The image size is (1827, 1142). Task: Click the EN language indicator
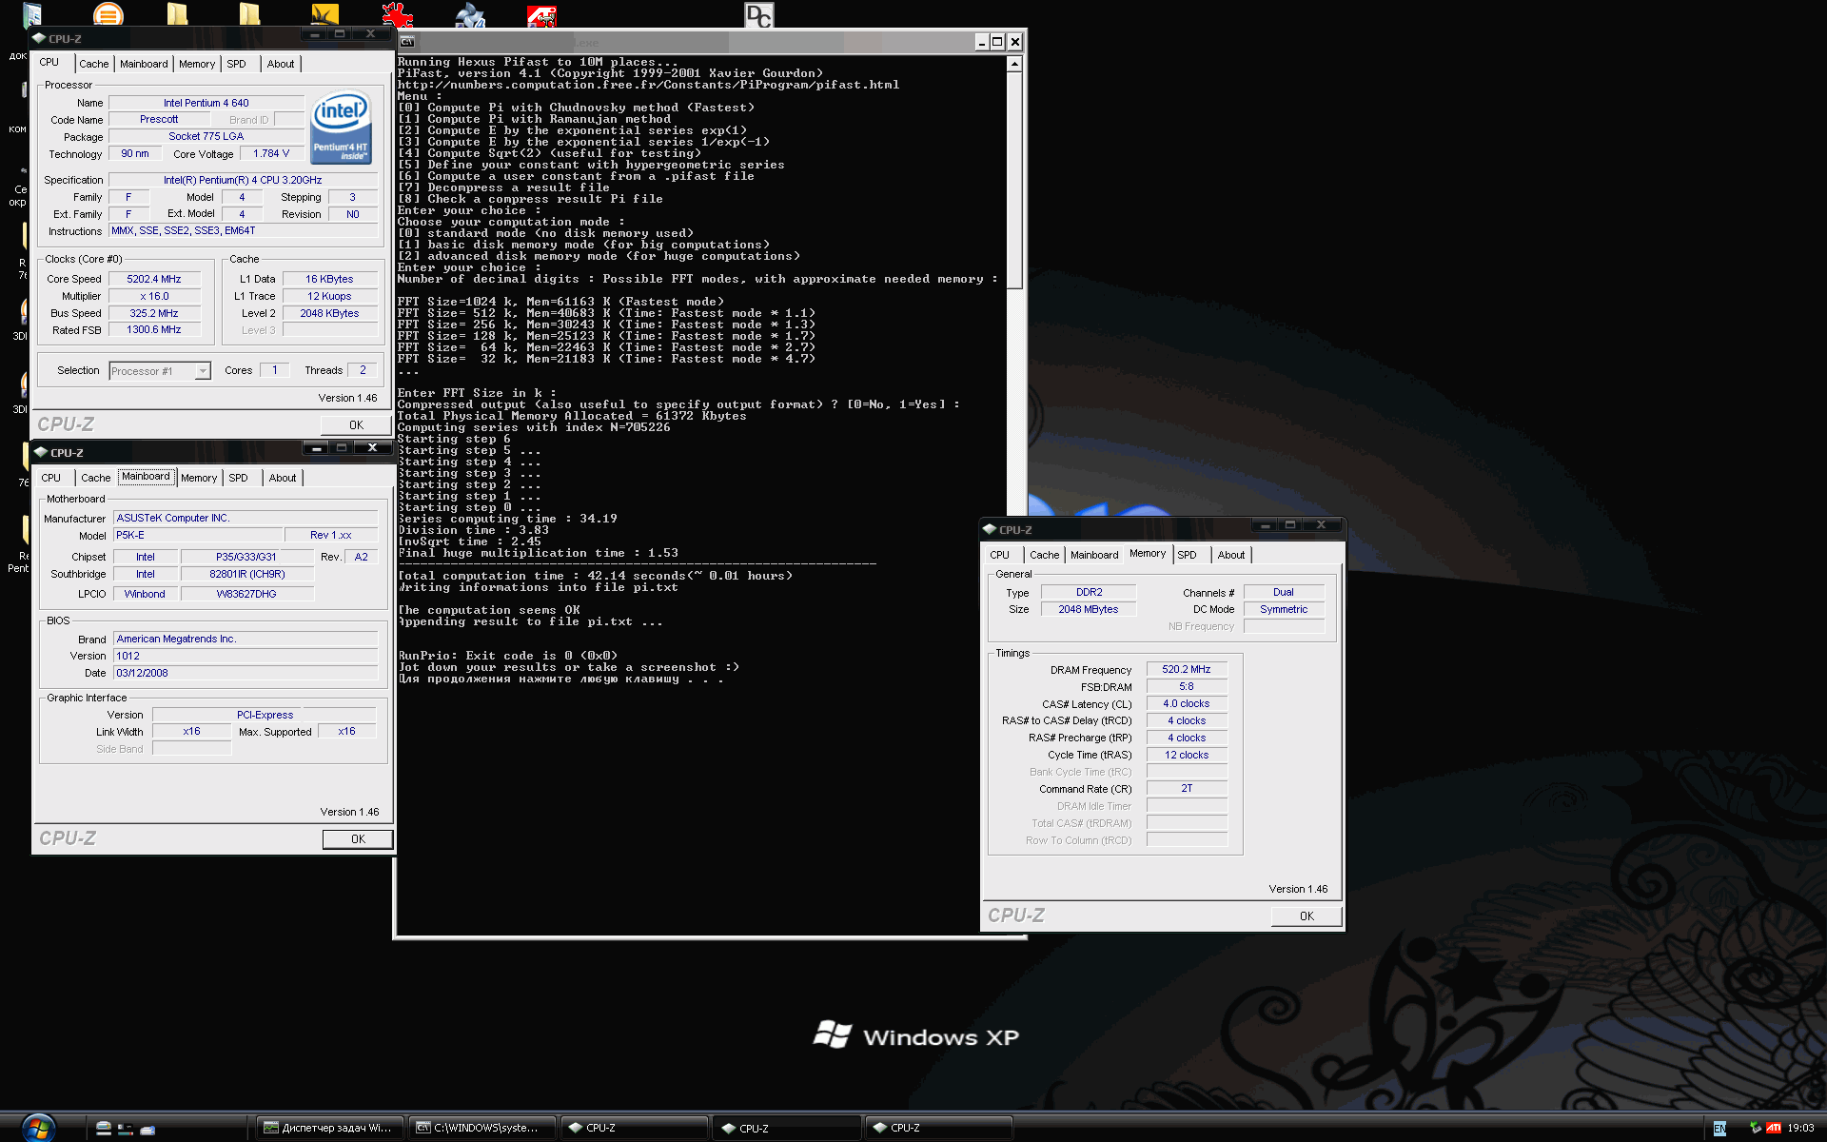click(x=1720, y=1128)
